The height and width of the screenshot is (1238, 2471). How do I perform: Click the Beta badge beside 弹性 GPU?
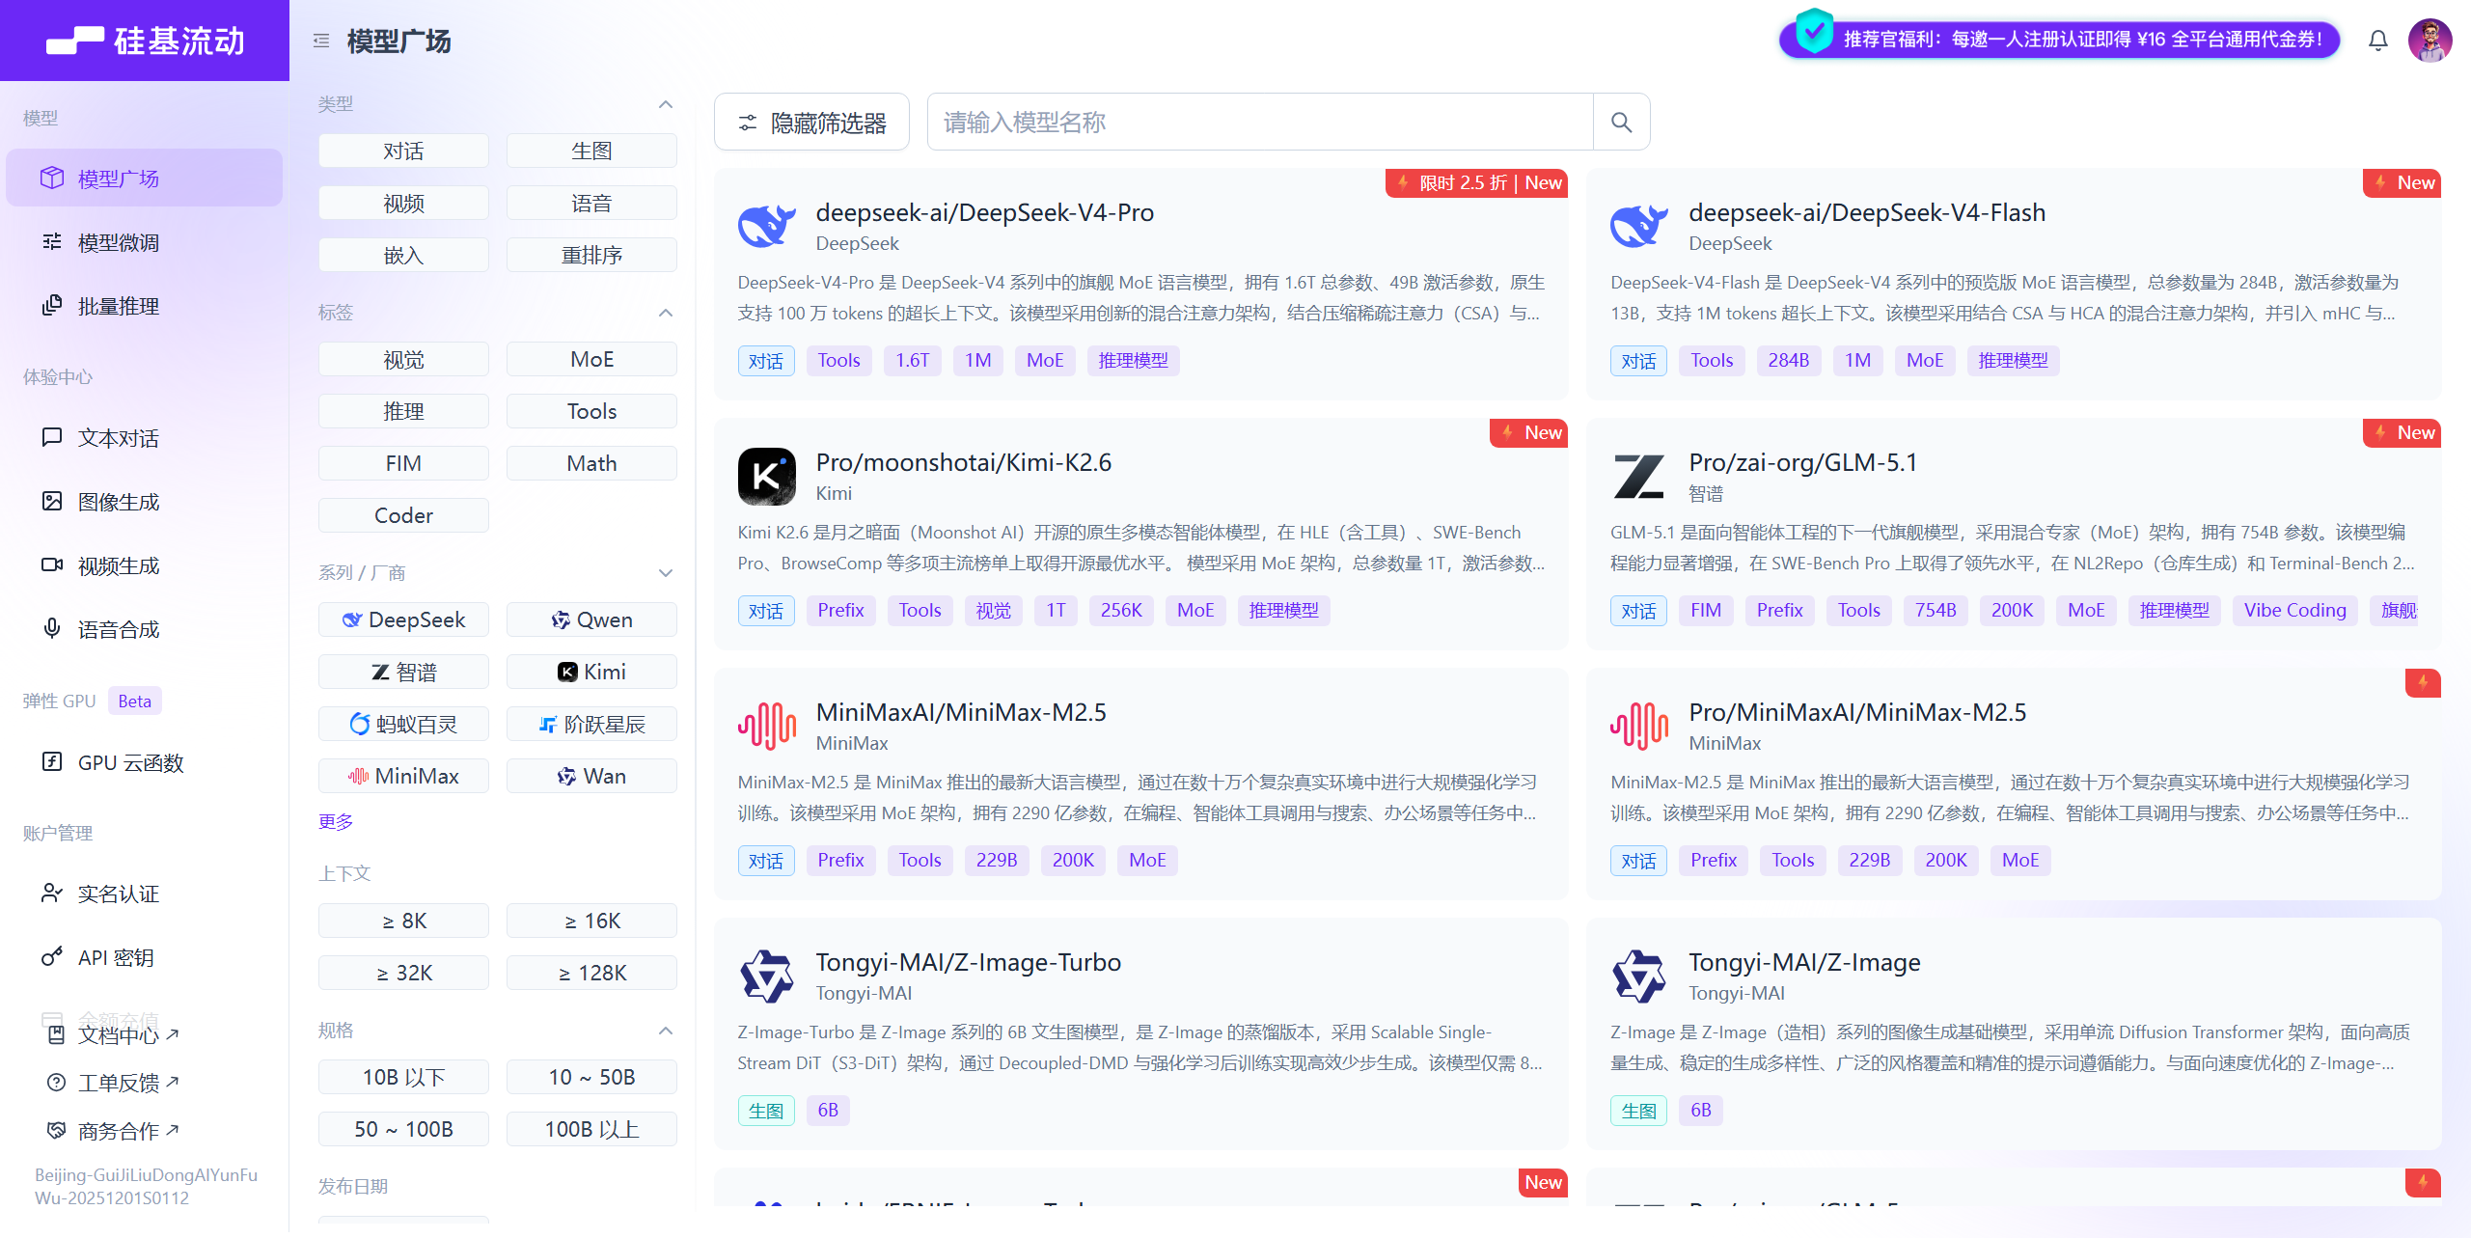click(134, 702)
